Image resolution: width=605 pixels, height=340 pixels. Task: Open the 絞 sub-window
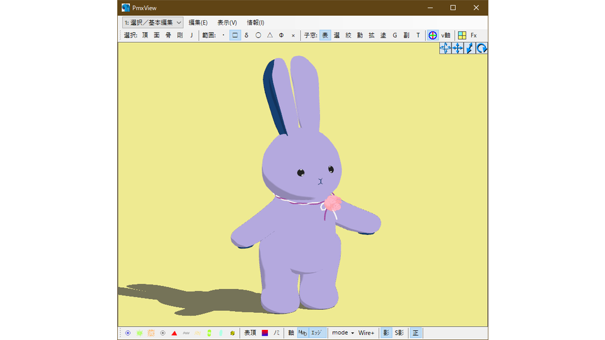point(349,35)
